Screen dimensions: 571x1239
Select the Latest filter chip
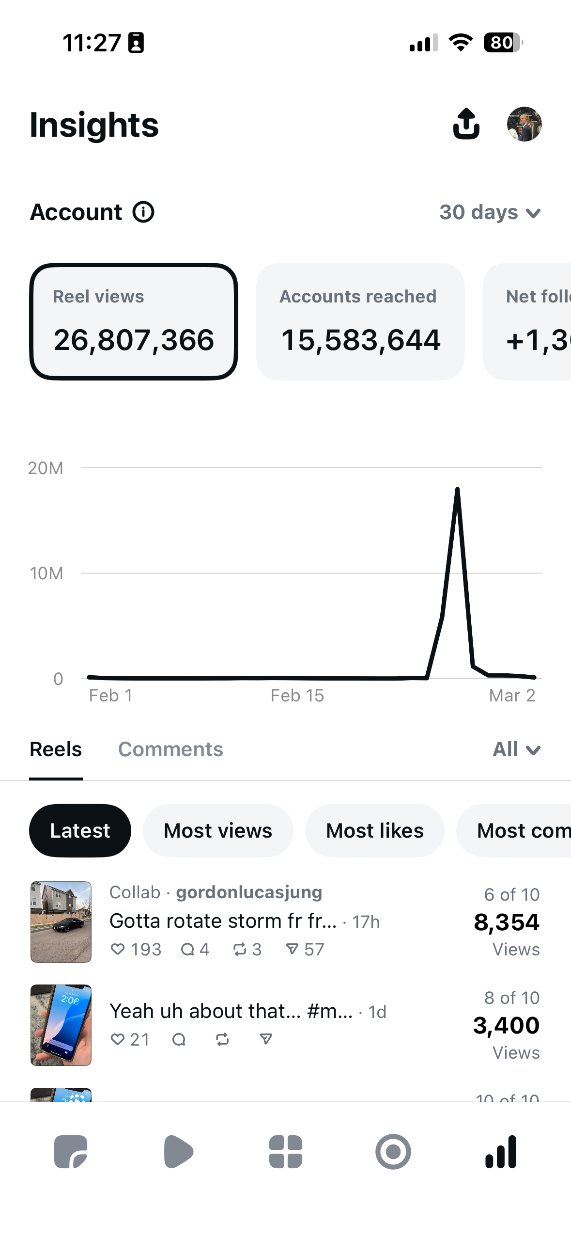pyautogui.click(x=80, y=830)
